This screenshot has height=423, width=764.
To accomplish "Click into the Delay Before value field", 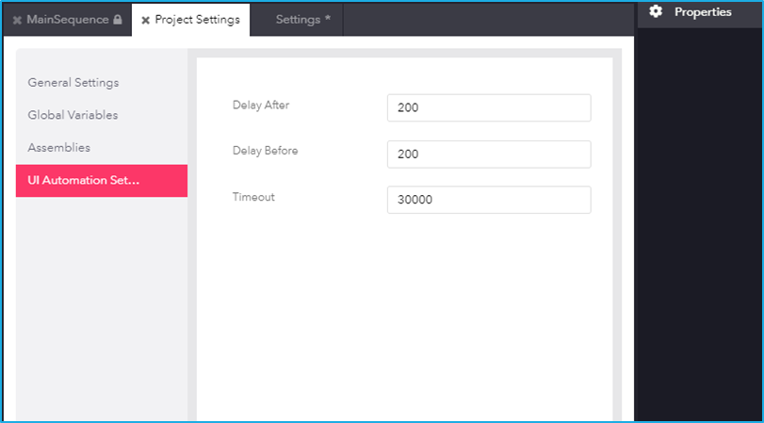I will point(489,154).
